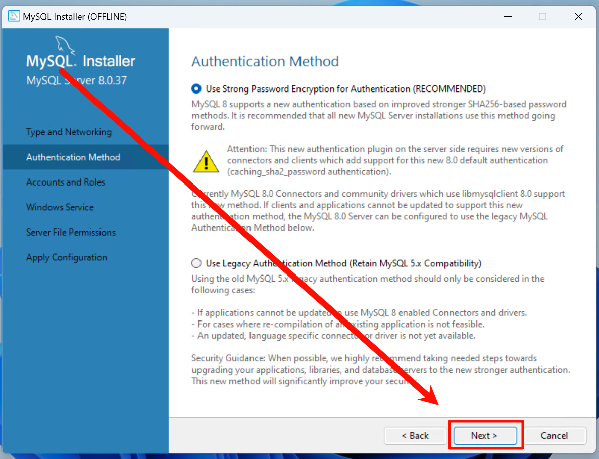Screen dimensions: 599x459
Task: Click the line about MySQL 8 enabled Connectors
Action: click(359, 312)
